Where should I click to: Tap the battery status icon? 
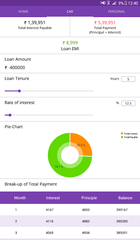126,3
